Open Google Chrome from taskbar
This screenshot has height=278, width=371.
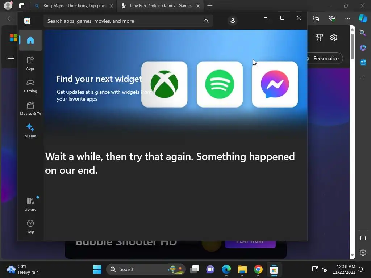[x=258, y=269]
